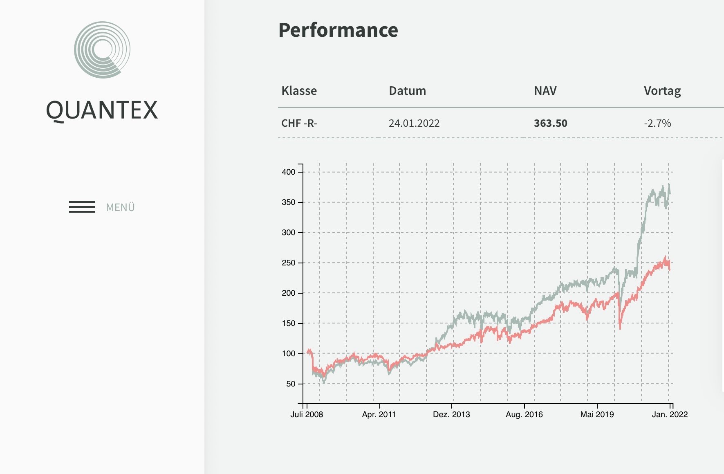
Task: Select the Performance heading
Action: pos(338,30)
